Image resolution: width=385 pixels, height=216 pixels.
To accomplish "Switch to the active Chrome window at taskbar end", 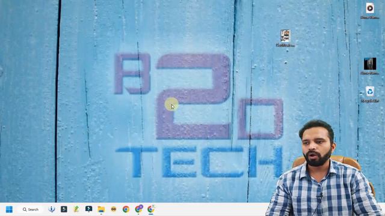I will point(151,209).
